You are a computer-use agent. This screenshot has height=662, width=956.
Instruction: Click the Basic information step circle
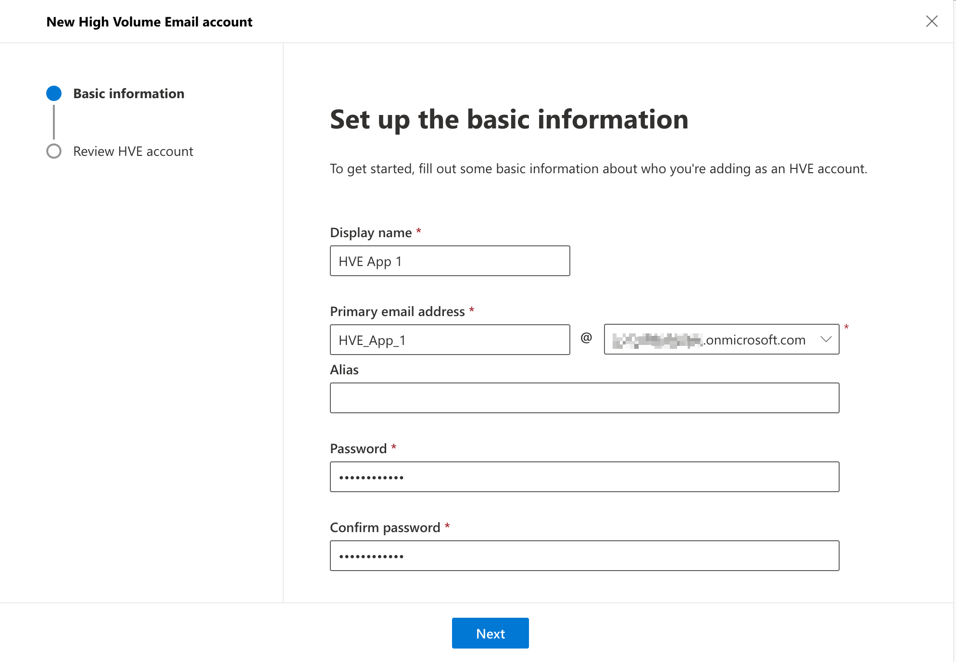(54, 93)
